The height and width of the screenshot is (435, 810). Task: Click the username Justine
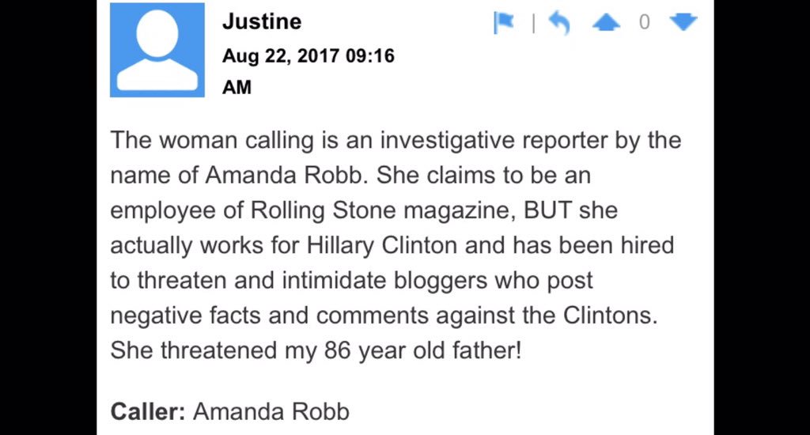pos(261,21)
